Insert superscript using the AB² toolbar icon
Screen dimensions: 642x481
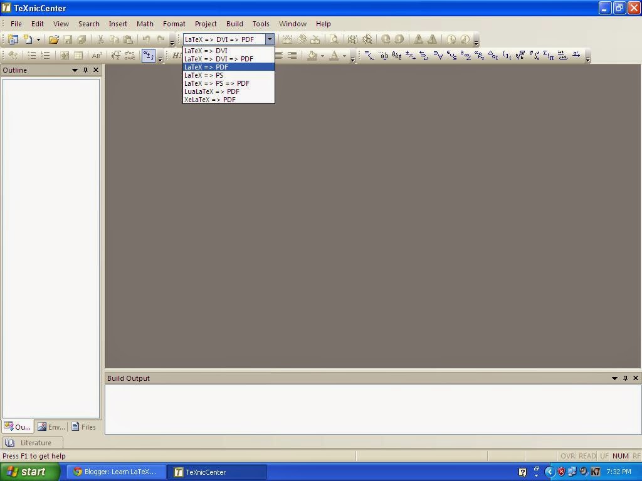(x=97, y=56)
